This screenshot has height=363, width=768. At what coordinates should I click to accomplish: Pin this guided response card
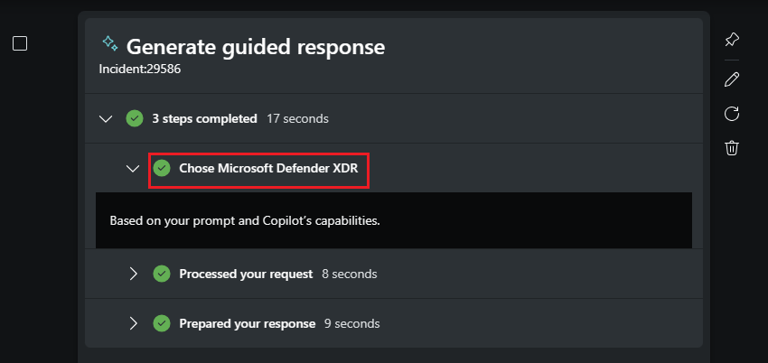click(733, 40)
